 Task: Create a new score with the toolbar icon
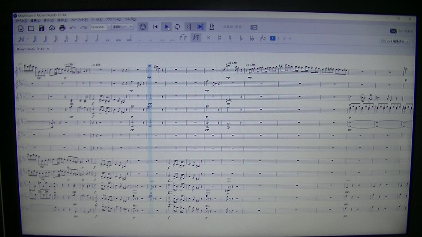point(21,28)
